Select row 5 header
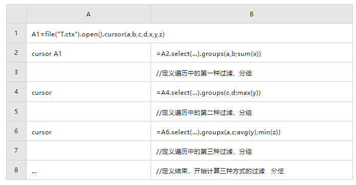The height and width of the screenshot is (185, 356). (16, 111)
